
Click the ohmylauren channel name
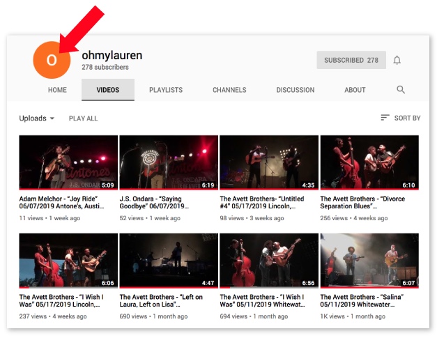(x=112, y=55)
